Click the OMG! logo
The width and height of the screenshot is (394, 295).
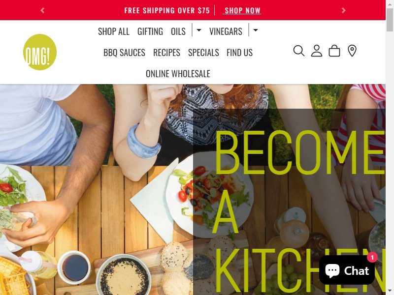pyautogui.click(x=40, y=52)
